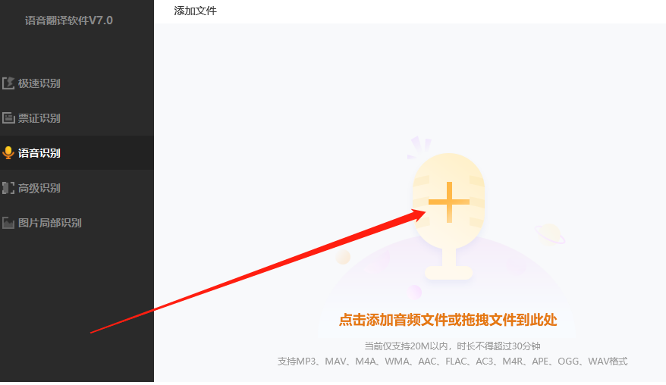Click the supported formats line with MP3

(452, 362)
